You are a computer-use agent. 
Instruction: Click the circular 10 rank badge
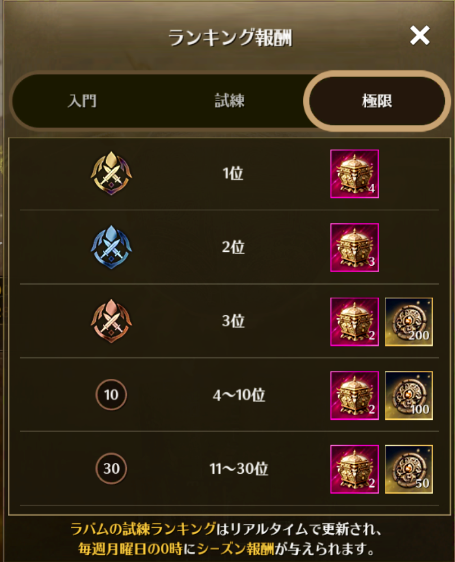point(111,395)
